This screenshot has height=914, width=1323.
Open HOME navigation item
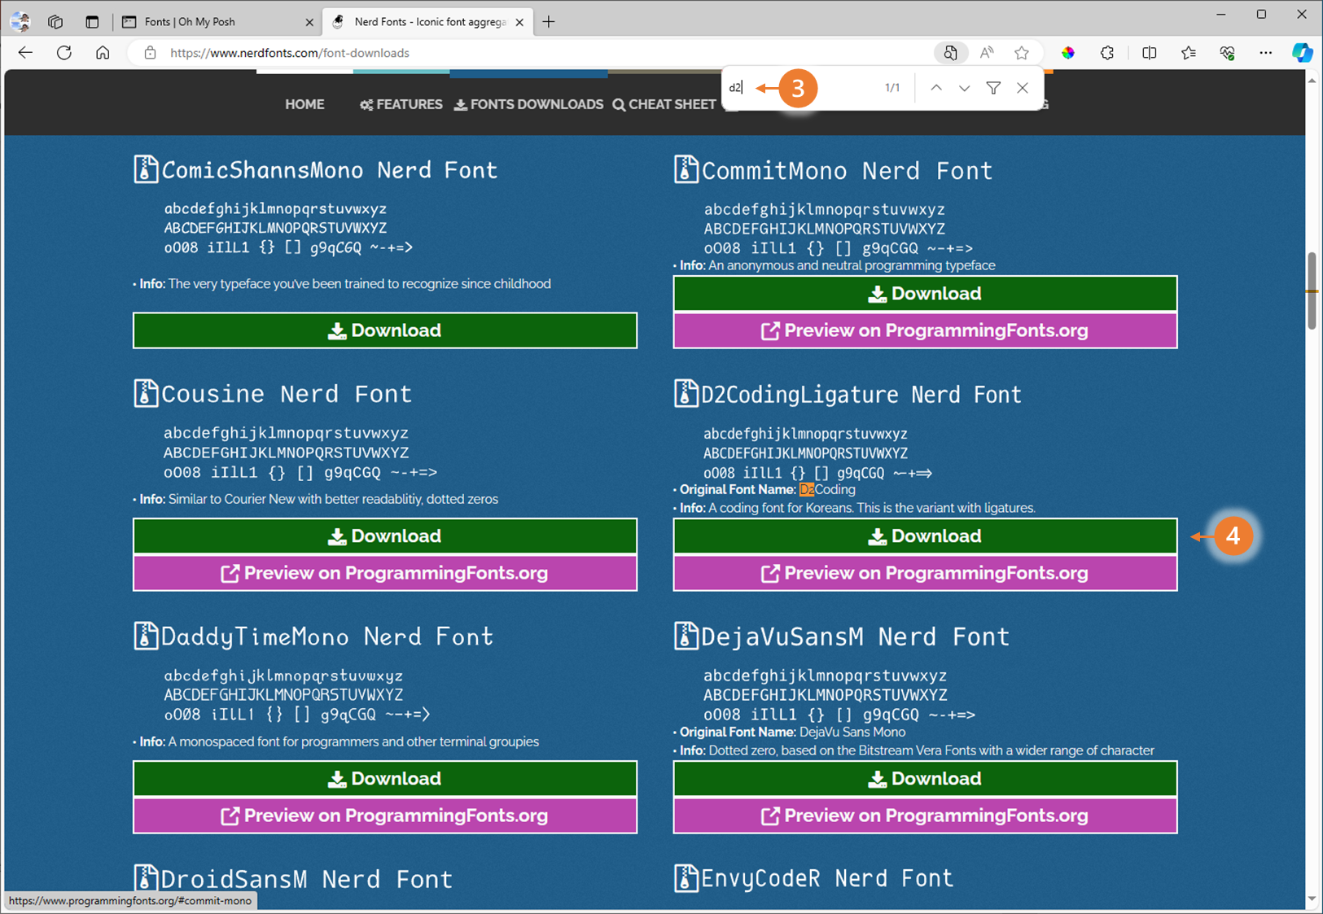tap(304, 104)
